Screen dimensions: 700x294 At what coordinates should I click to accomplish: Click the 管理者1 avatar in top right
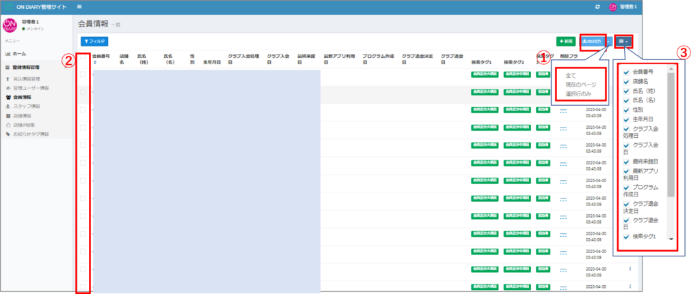click(x=612, y=6)
